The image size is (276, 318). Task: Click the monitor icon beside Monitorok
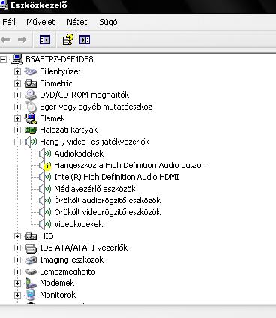pyautogui.click(x=31, y=295)
